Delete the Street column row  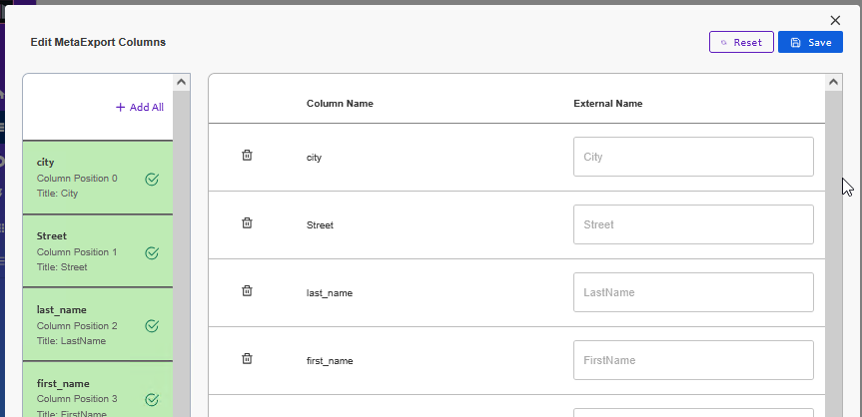247,223
